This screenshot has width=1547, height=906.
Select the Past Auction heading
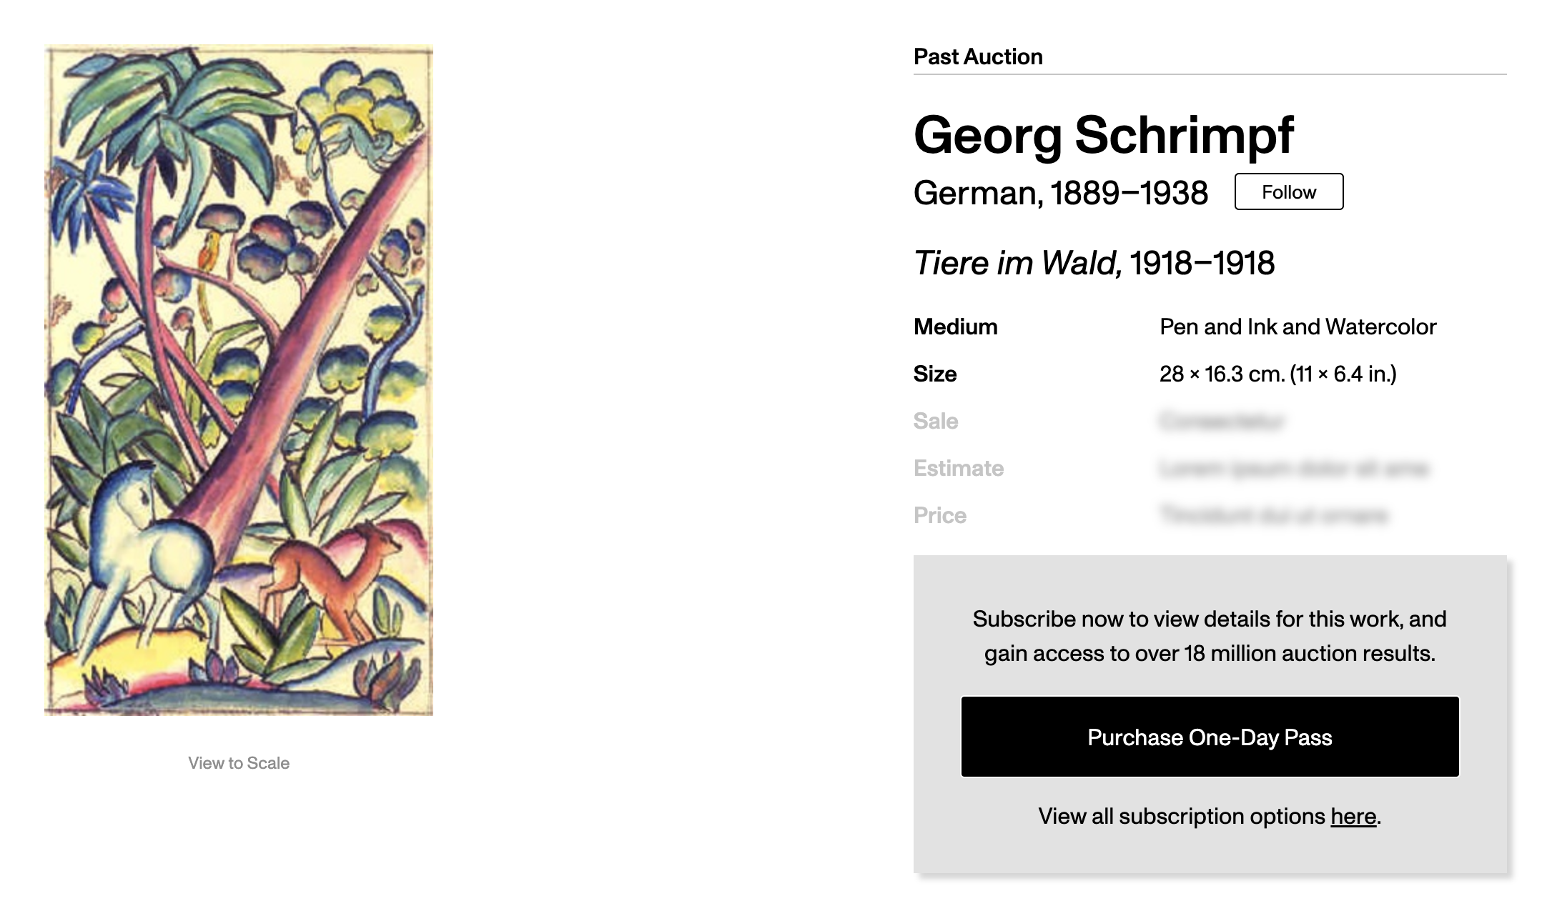point(978,56)
